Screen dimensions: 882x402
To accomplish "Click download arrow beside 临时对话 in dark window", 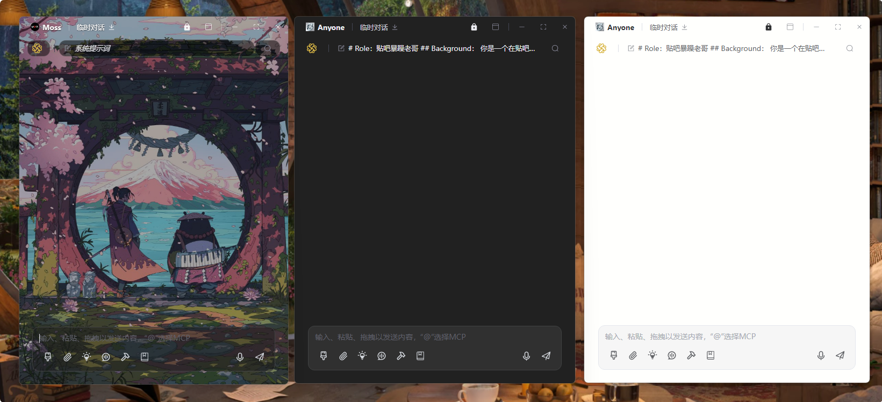I will pos(395,27).
